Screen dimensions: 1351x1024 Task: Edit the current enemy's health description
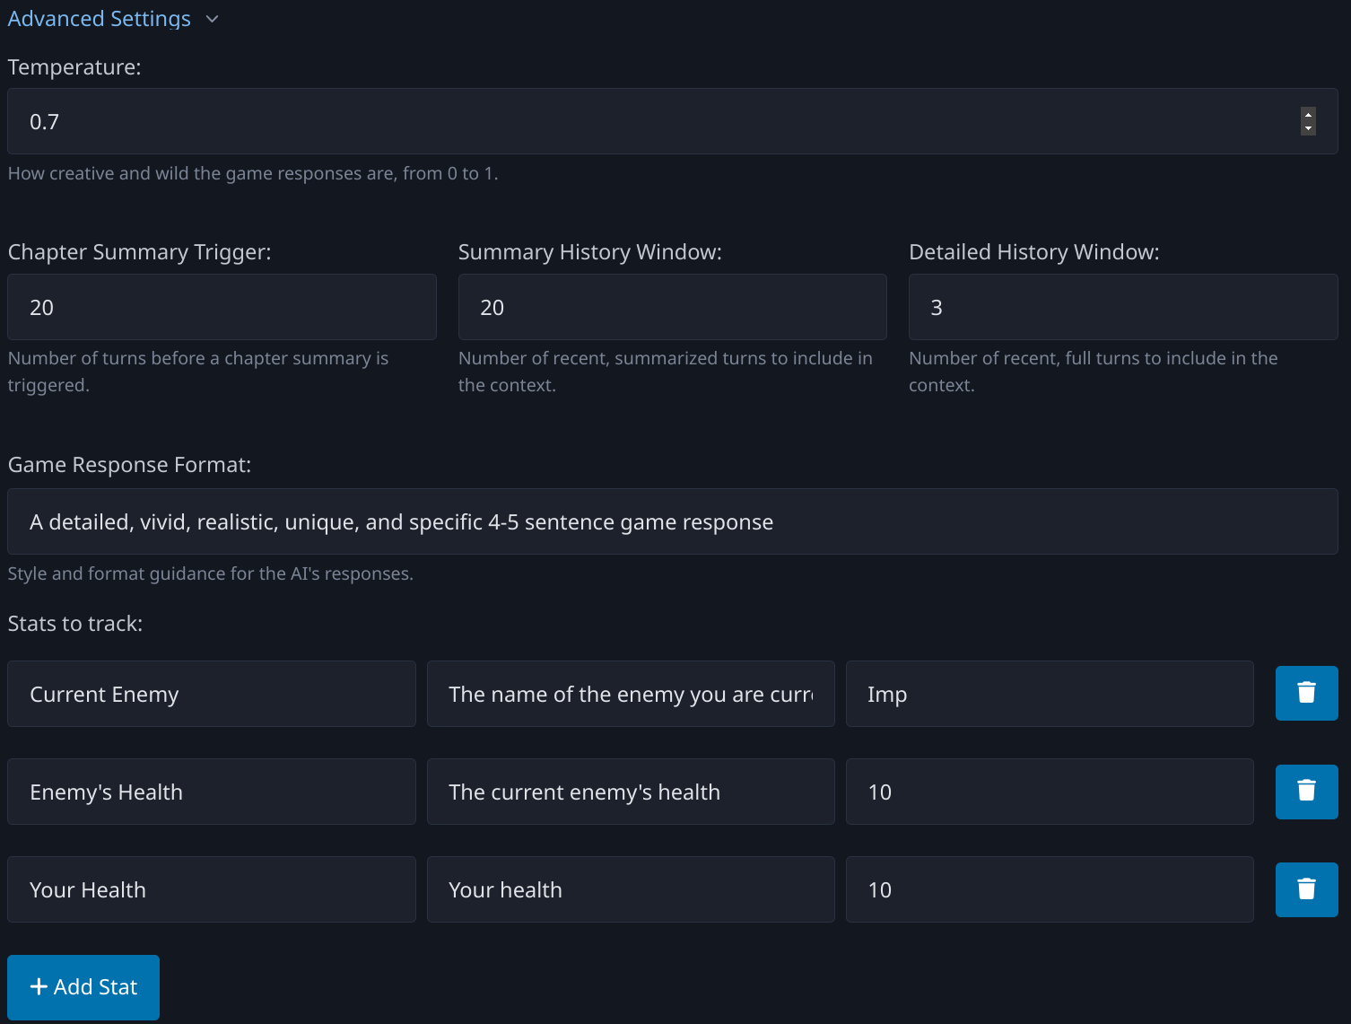631,792
